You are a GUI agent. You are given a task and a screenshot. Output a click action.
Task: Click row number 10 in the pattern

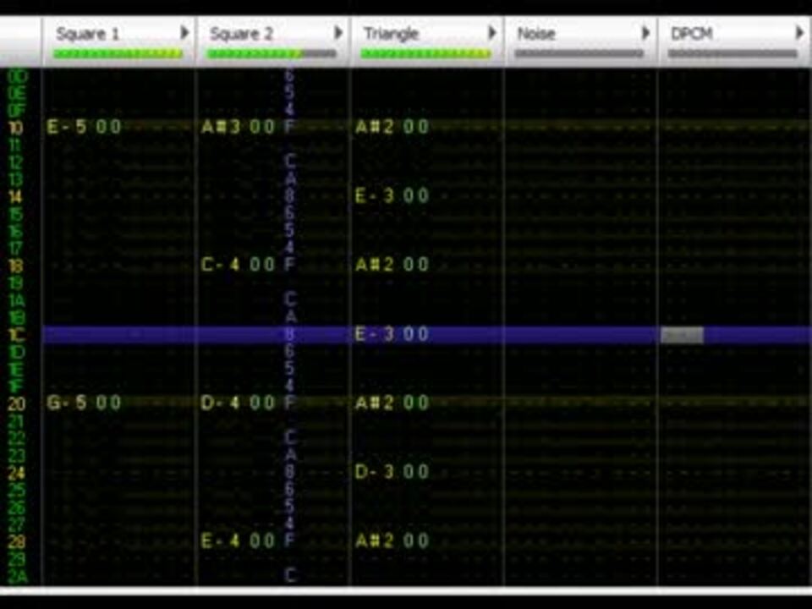click(x=16, y=127)
